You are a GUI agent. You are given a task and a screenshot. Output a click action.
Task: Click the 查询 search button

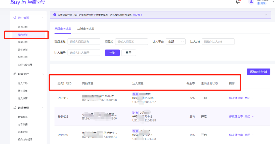coord(112,53)
